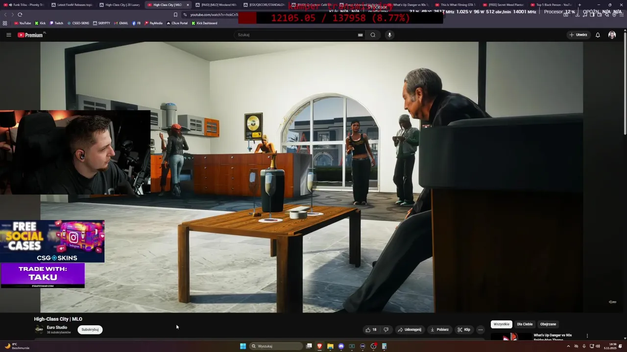
Task: Open the on-screen keyboard icon in search box
Action: (360, 35)
